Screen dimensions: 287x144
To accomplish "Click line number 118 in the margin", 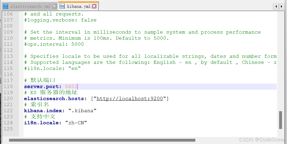I will tap(8, 86).
